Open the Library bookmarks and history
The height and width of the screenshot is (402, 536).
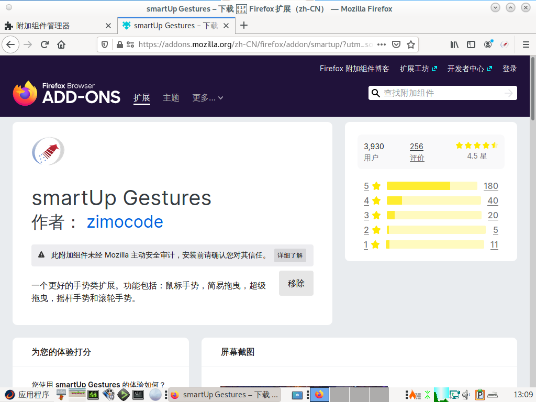pyautogui.click(x=454, y=44)
